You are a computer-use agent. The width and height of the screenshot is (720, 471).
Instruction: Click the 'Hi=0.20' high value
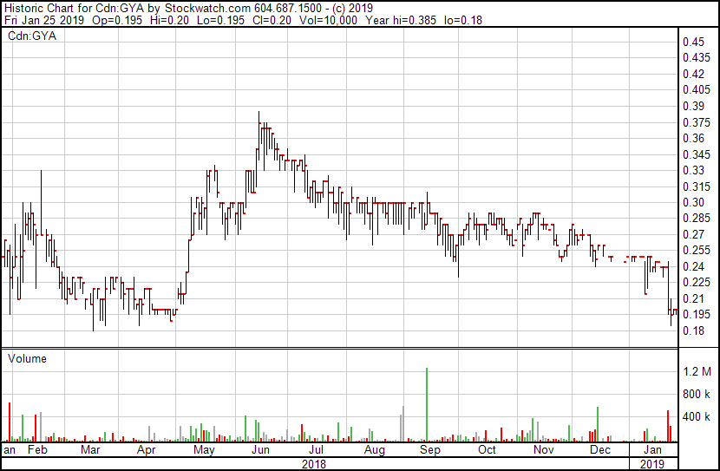point(170,20)
